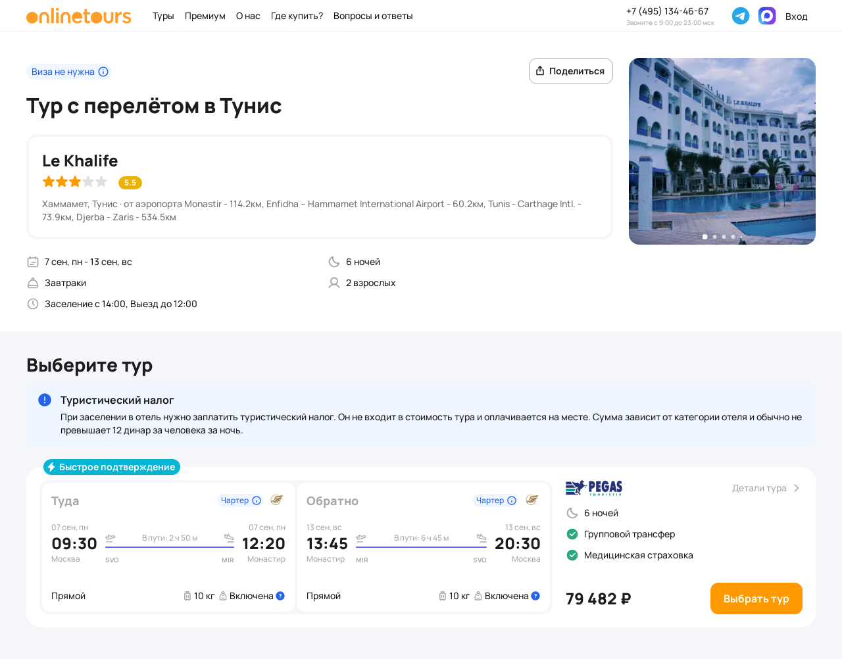Image resolution: width=842 pixels, height=659 pixels.
Task: Click the 'Поделиться' share button
Action: pos(571,71)
